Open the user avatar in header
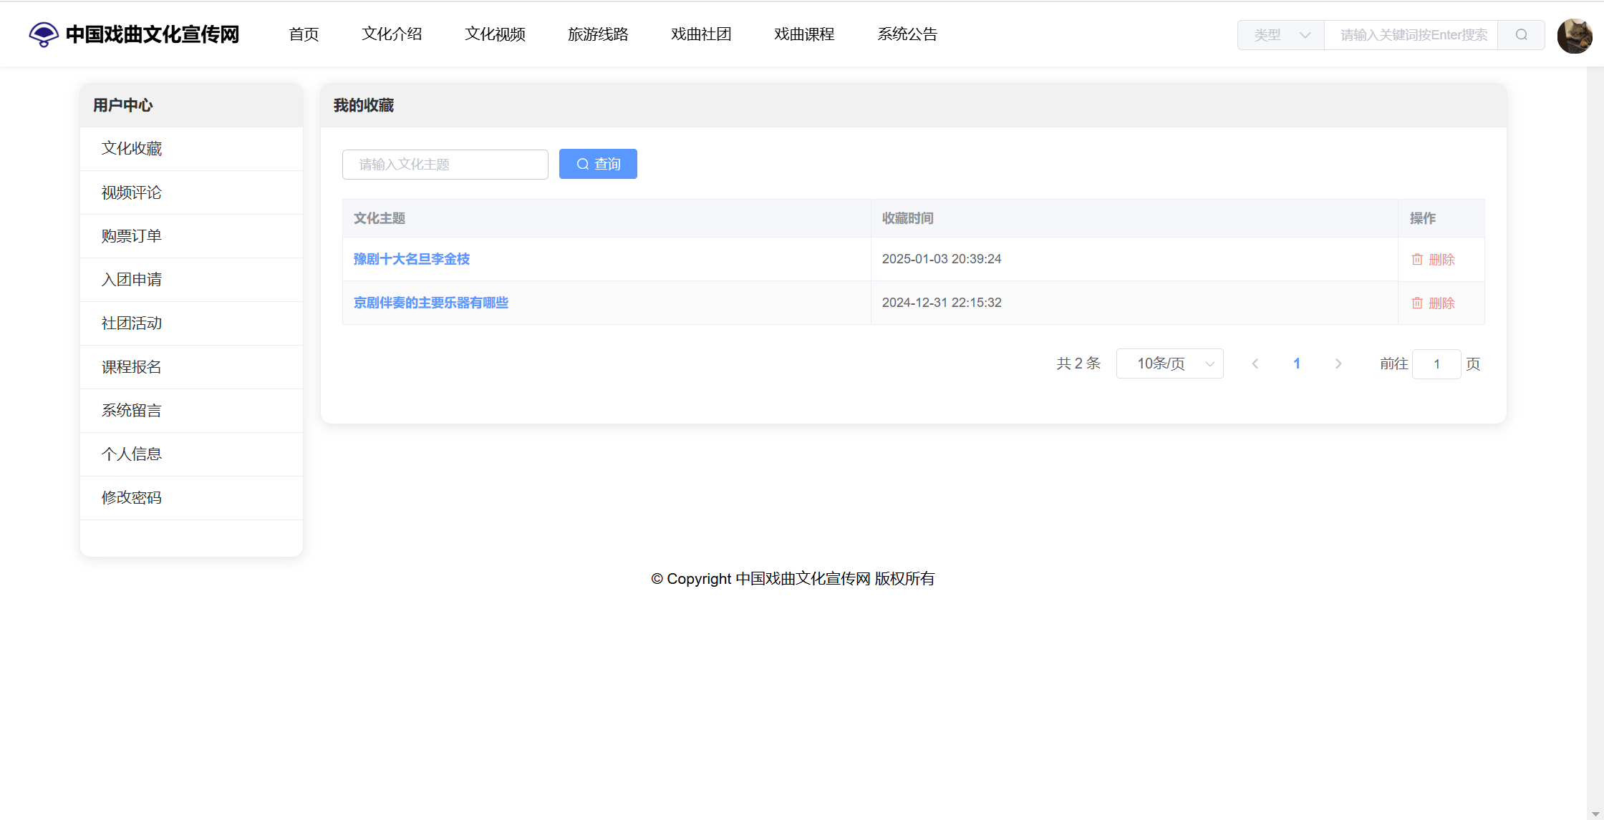Viewport: 1604px width, 820px height. pos(1574,36)
